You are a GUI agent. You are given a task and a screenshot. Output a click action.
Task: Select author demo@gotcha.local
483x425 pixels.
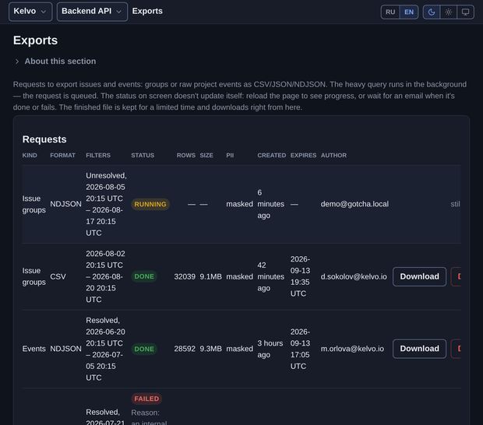(354, 204)
